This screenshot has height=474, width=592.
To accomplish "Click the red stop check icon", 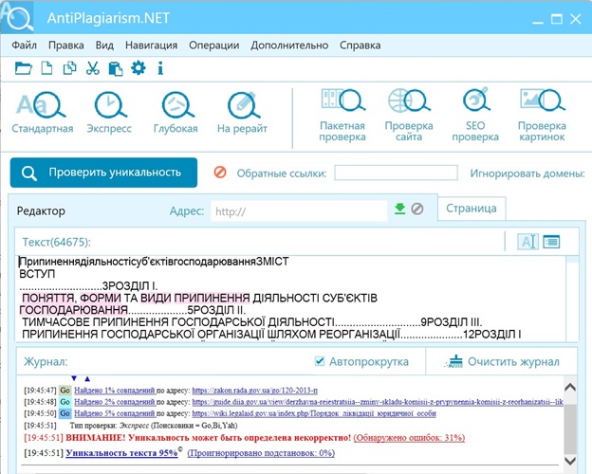I will pos(220,173).
